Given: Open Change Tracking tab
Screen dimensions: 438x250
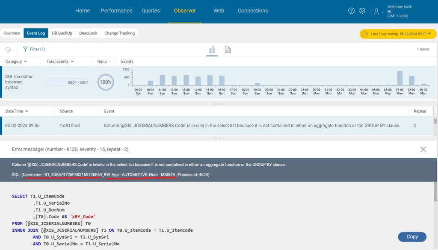Looking at the screenshot, I should [120, 33].
